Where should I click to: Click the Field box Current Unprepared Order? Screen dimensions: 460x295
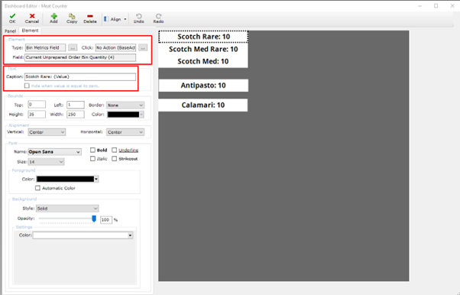[x=80, y=57]
